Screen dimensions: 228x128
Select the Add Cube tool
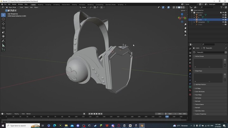tap(3, 50)
